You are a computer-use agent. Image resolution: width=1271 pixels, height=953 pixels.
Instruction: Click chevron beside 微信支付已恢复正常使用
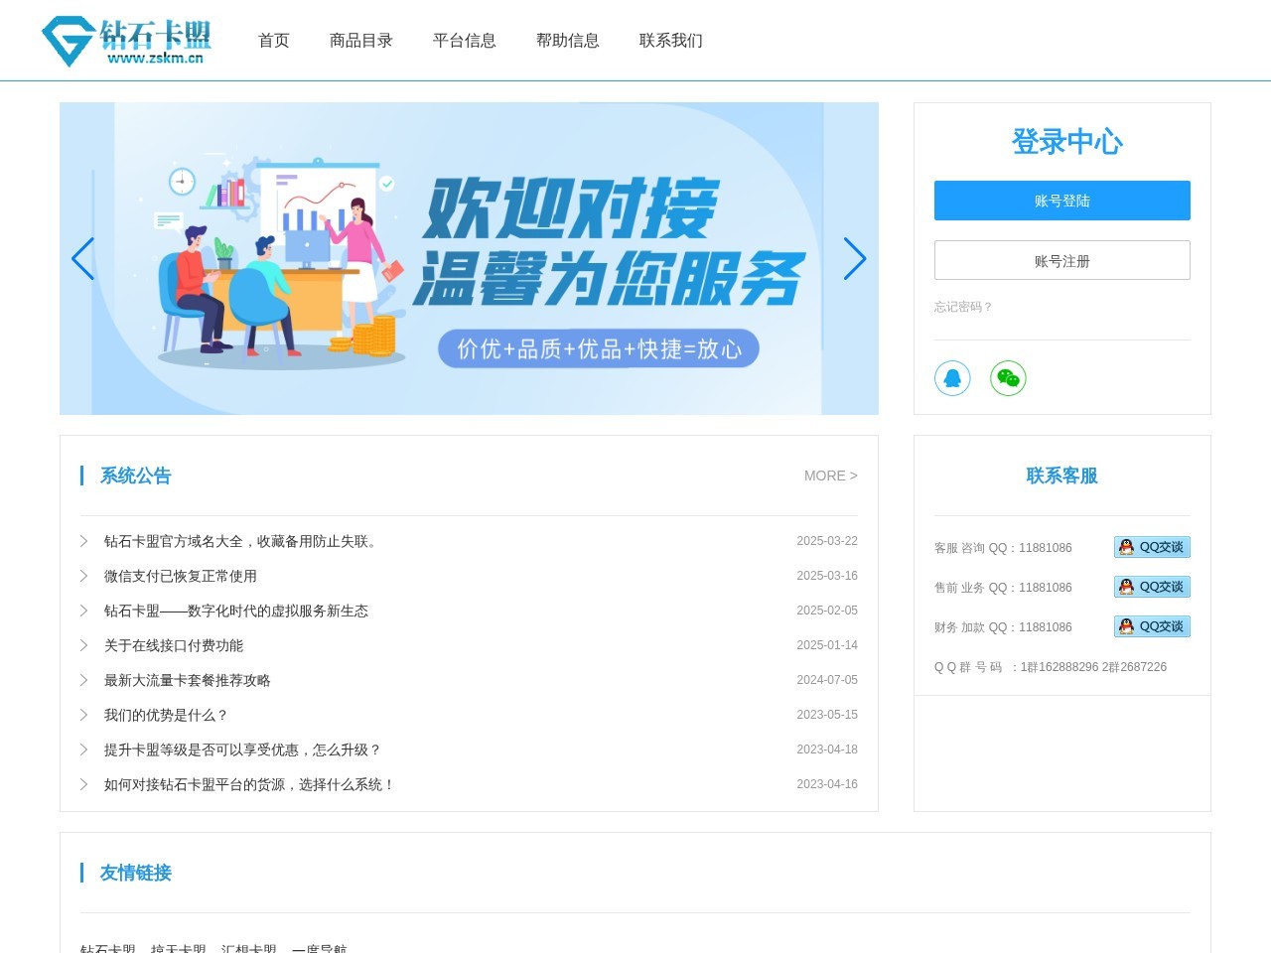[84, 576]
